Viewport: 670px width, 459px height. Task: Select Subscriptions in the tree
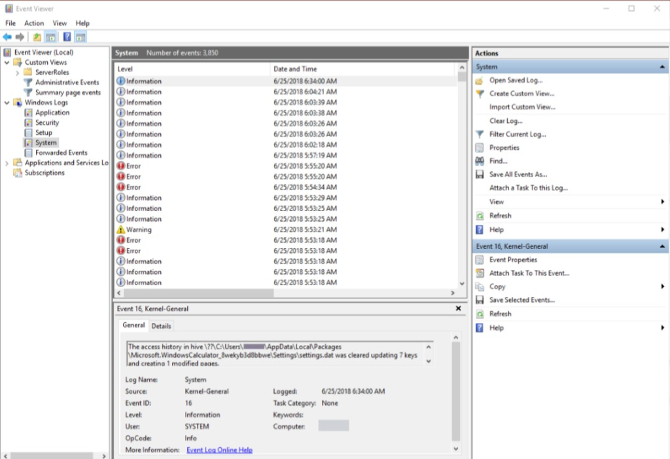44,173
